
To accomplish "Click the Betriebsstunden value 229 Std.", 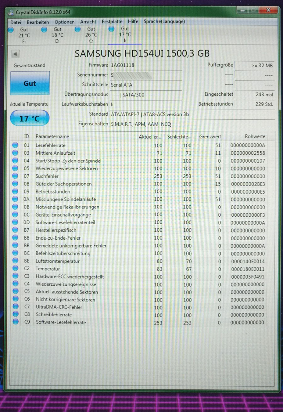I will pyautogui.click(x=254, y=104).
